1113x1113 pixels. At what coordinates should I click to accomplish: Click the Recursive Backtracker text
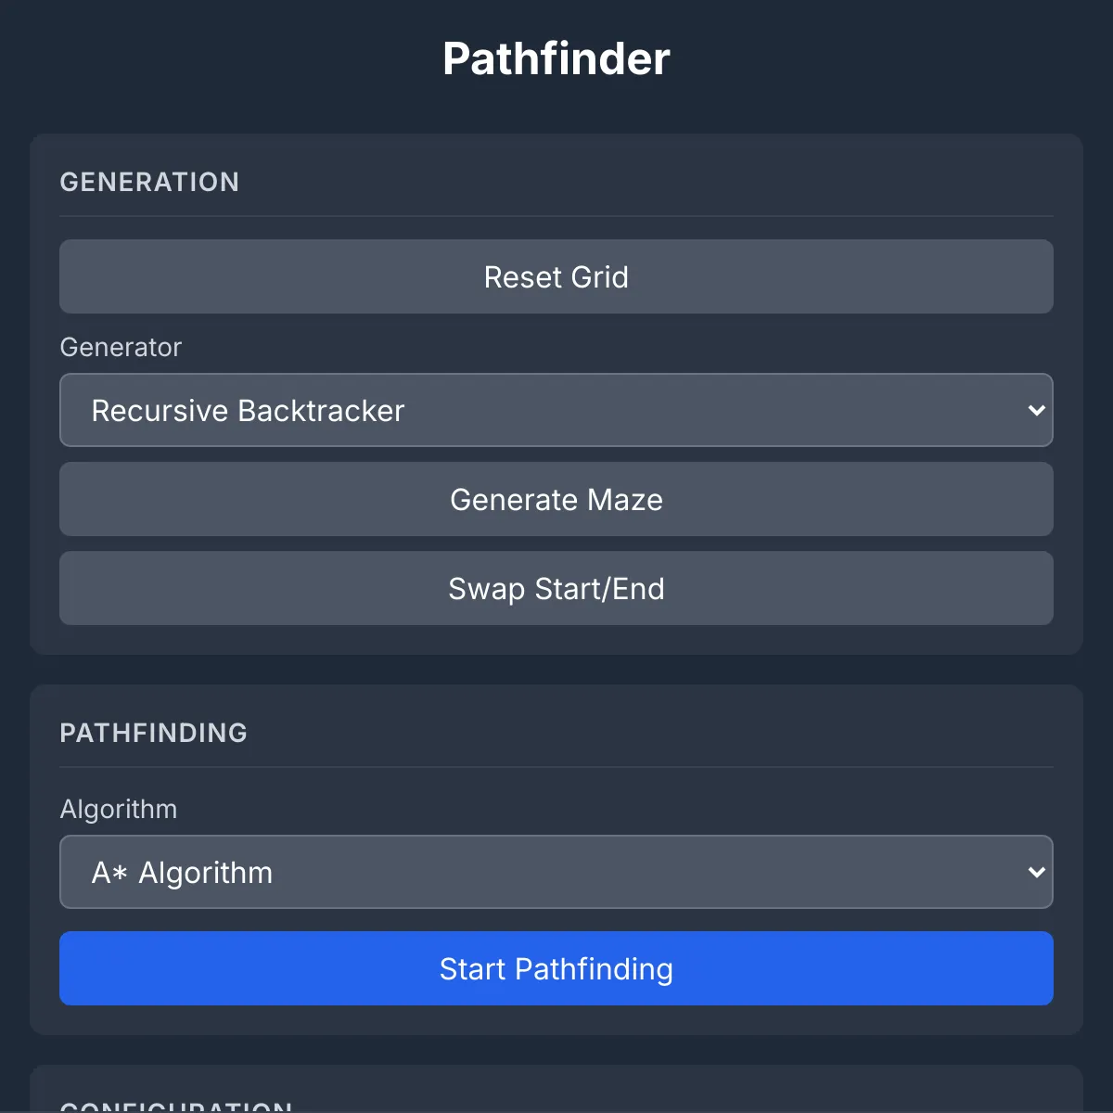coord(248,410)
